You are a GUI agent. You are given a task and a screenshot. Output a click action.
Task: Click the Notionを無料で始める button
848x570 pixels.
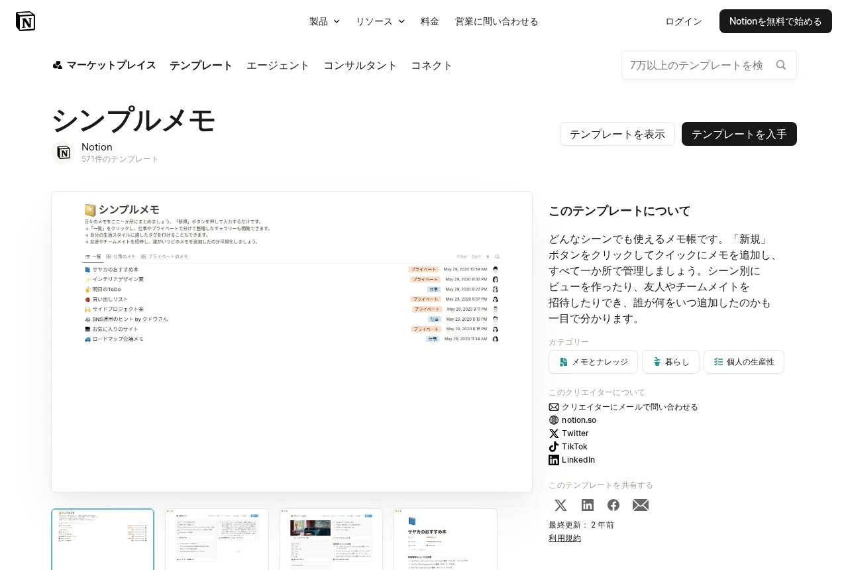(776, 21)
